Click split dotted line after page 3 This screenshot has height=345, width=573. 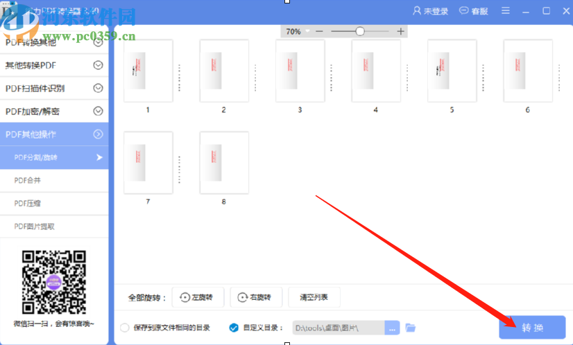tap(332, 78)
